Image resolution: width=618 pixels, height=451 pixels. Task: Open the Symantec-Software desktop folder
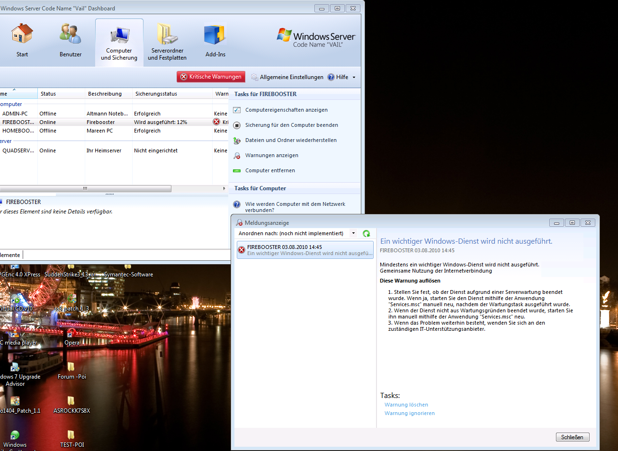point(128,271)
